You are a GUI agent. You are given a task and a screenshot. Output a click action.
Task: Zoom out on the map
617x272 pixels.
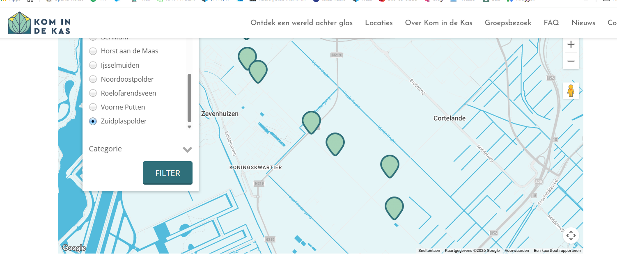[x=571, y=62]
